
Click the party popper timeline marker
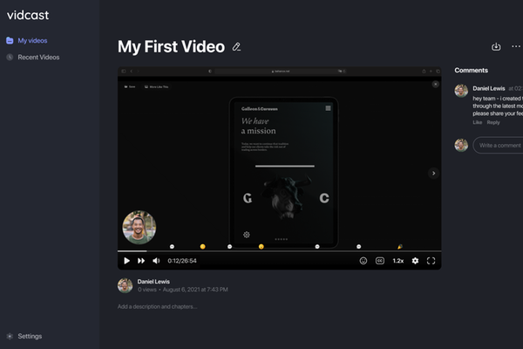[399, 246]
